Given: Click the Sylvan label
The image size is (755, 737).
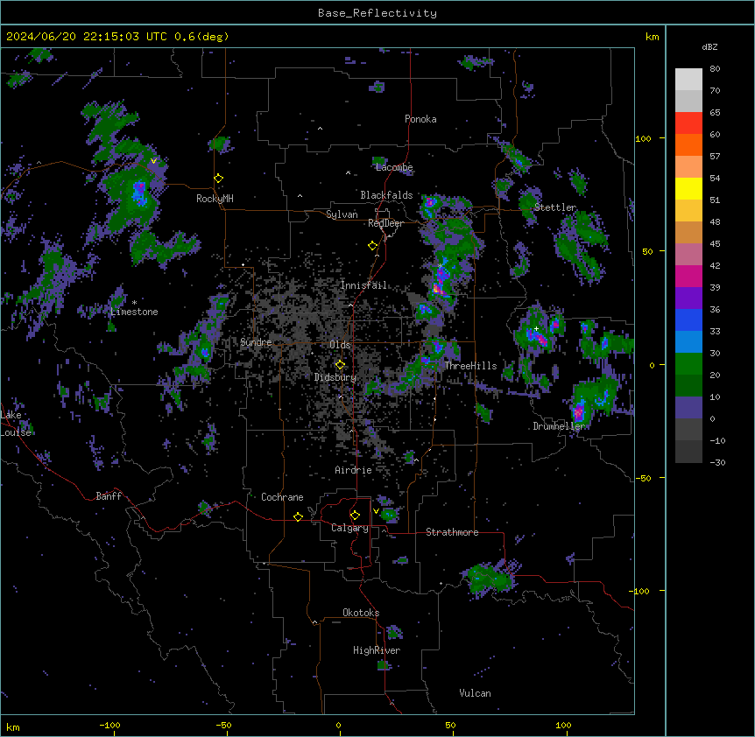Looking at the screenshot, I should click(x=342, y=214).
